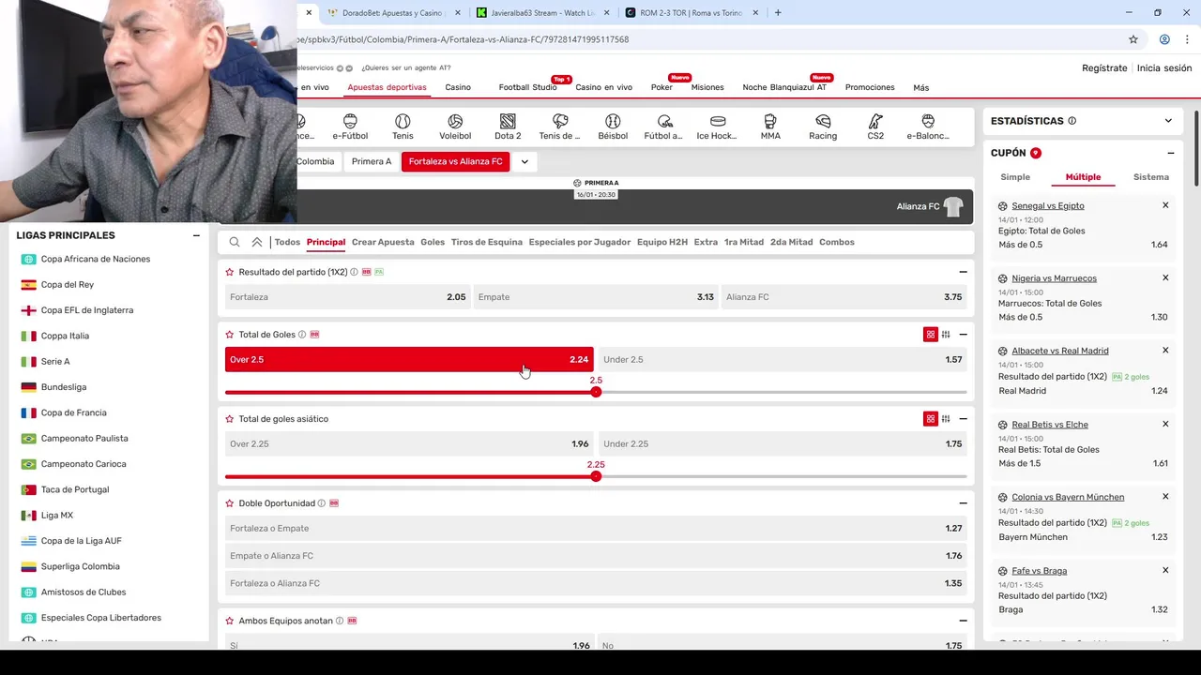Collapse all markets with double-chevron icon
This screenshot has height=675, width=1201.
[x=257, y=242]
